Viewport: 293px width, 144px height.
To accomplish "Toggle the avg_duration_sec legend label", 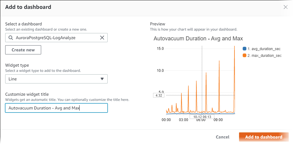I will (264, 49).
